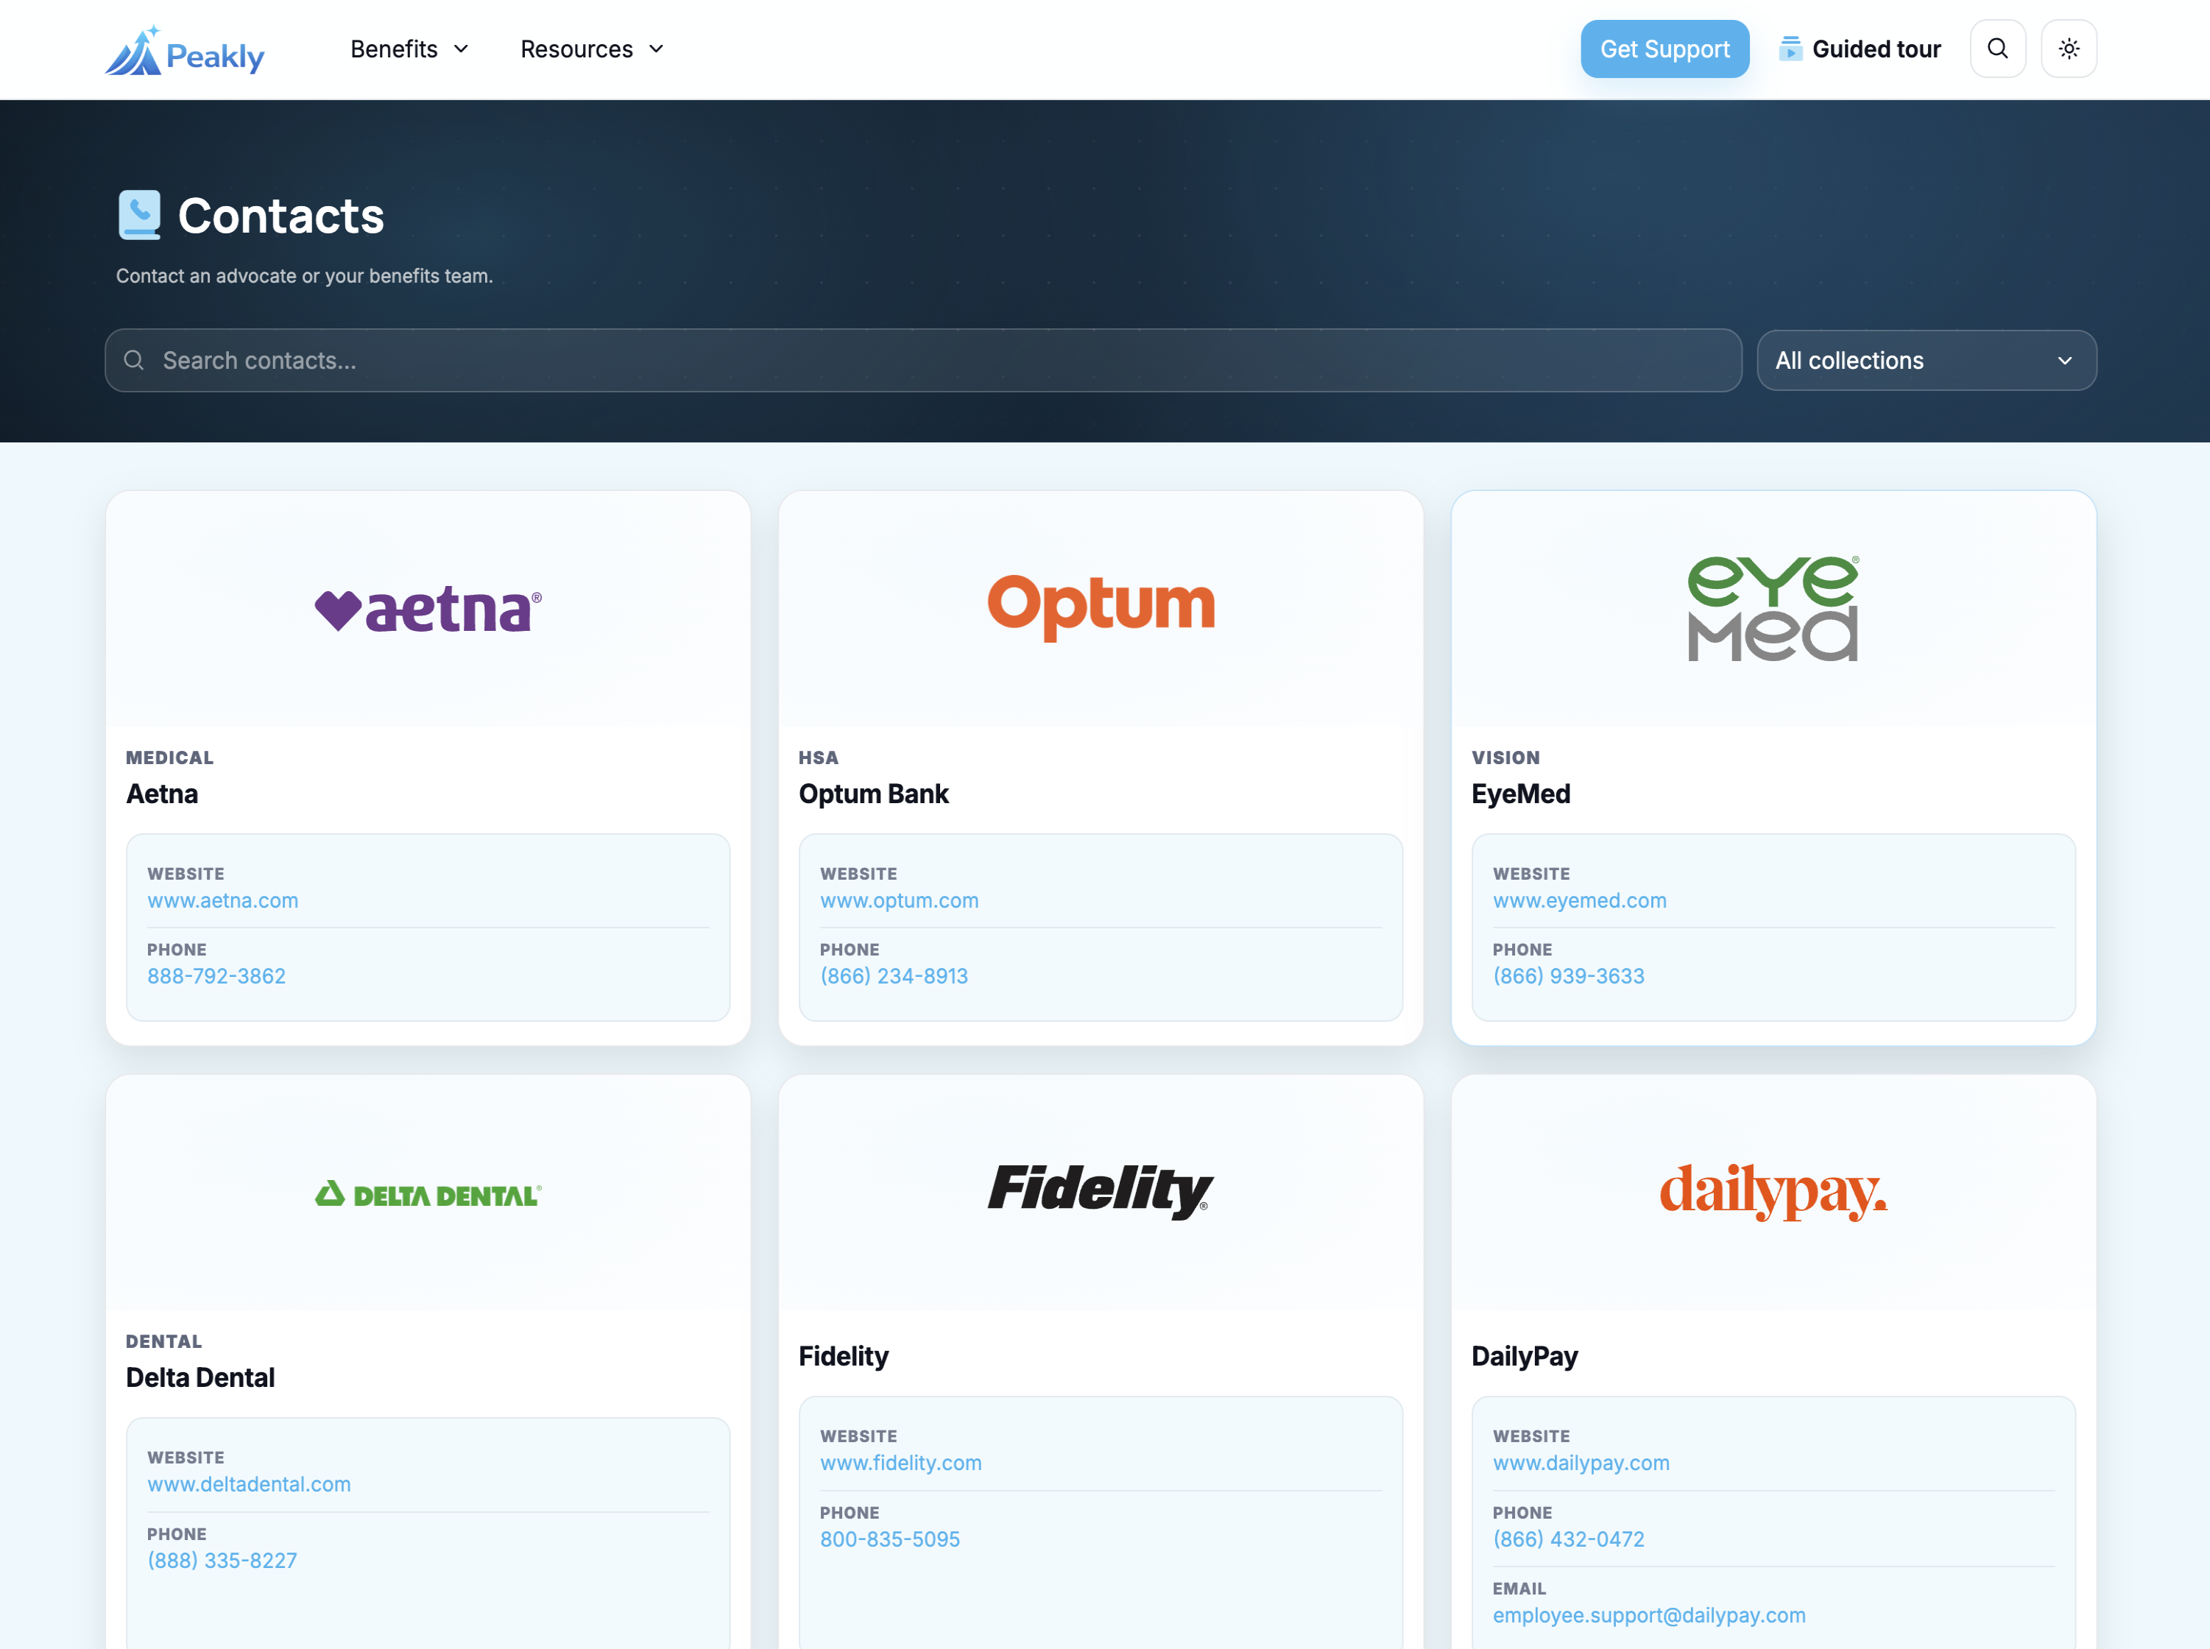Click the Aetna card title
This screenshot has height=1649, width=2210.
coord(162,794)
